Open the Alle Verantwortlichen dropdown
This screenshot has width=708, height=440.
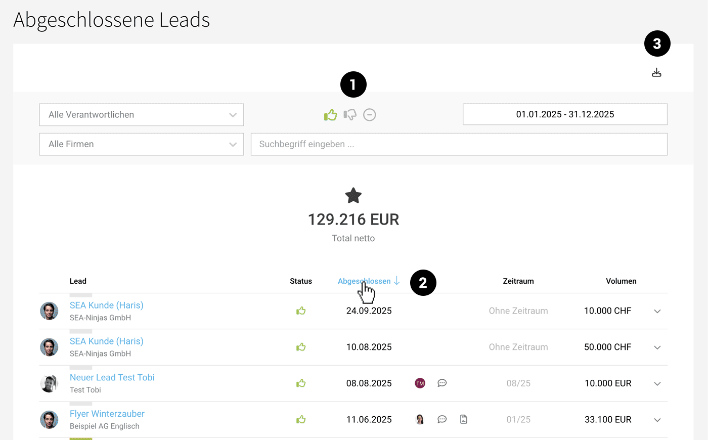142,115
